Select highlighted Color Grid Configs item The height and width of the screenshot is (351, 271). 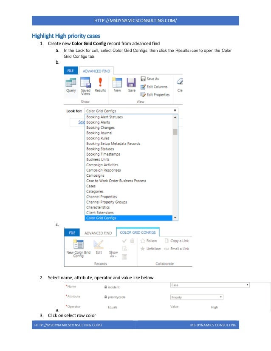click(129, 218)
